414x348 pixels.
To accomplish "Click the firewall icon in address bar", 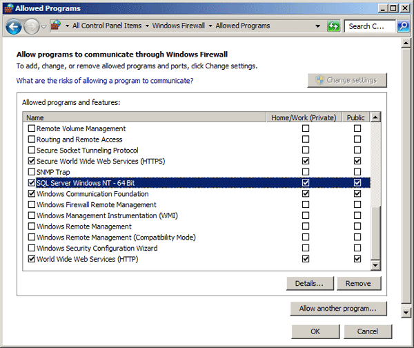I will click(56, 26).
